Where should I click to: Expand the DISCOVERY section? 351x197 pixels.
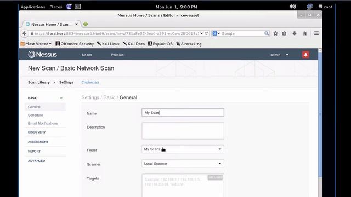point(37,132)
